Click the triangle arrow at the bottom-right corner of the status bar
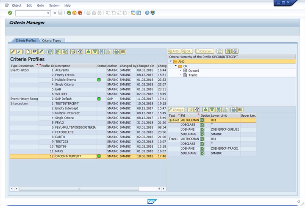Screen dimensions: 305x206 (x=298, y=201)
